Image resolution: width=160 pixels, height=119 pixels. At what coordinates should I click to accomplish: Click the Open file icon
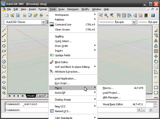pyautogui.click(x=12, y=15)
